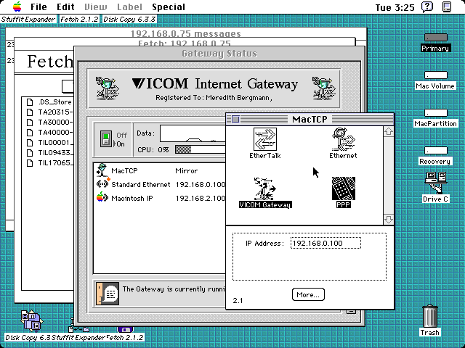
Task: Open the Apple menu
Action: coord(17,7)
